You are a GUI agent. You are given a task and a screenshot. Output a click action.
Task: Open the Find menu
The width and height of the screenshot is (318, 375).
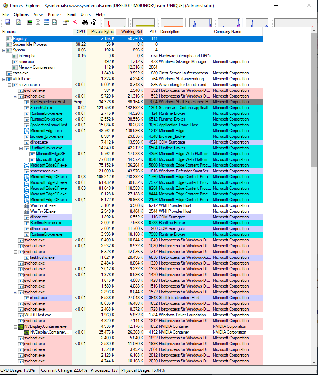(71, 15)
